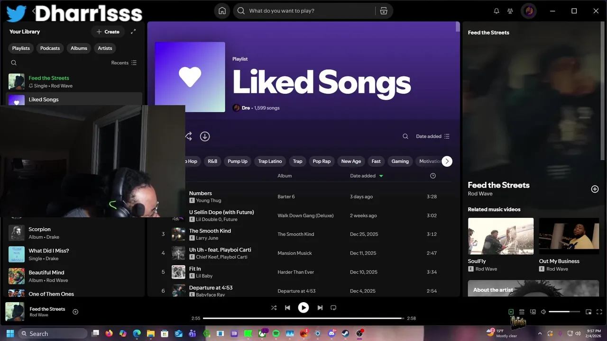Image resolution: width=607 pixels, height=341 pixels.
Task: Open Young Thug artist link
Action: tap(209, 200)
